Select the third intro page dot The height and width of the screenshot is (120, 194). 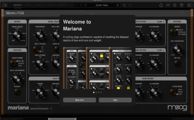(x=99, y=92)
